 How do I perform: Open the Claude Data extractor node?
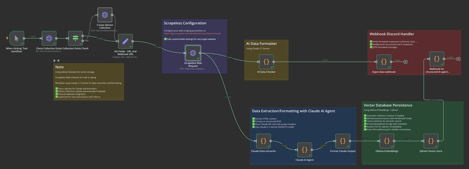(263, 141)
